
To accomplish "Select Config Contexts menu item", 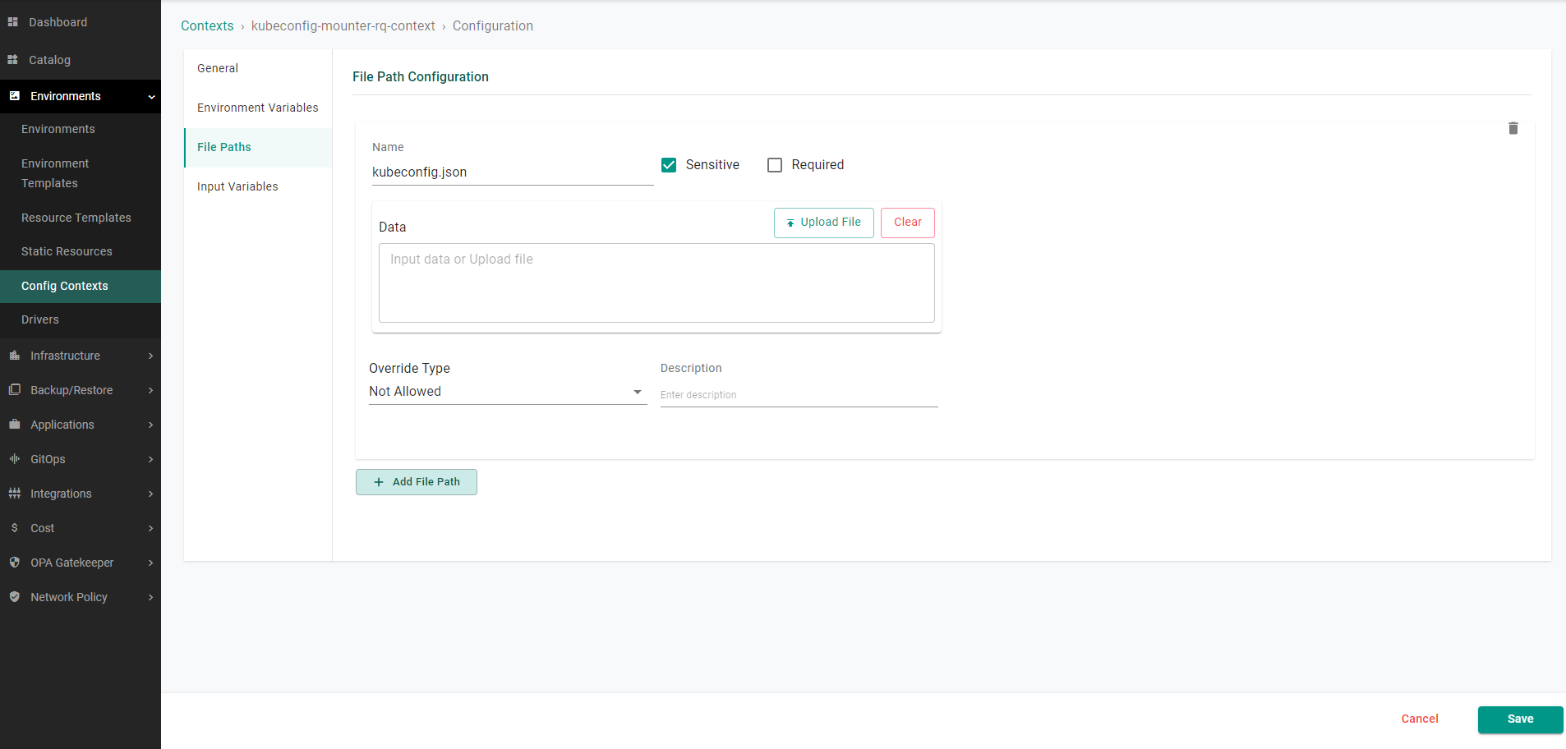I will click(81, 286).
